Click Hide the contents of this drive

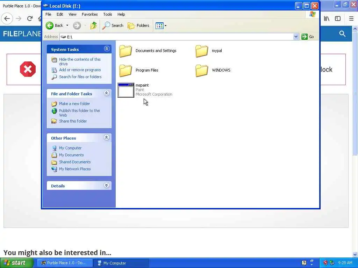[80, 61]
